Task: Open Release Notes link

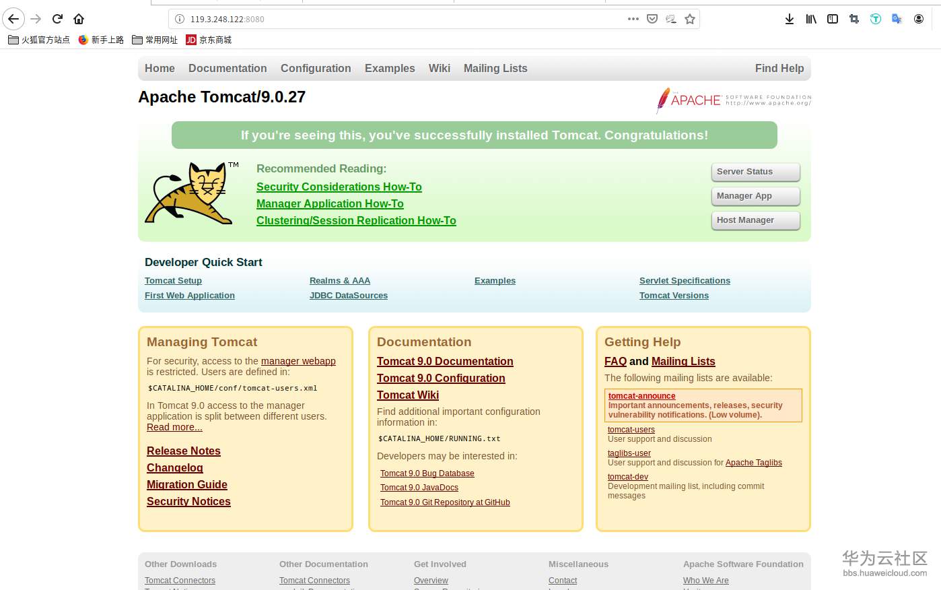Action: [184, 451]
